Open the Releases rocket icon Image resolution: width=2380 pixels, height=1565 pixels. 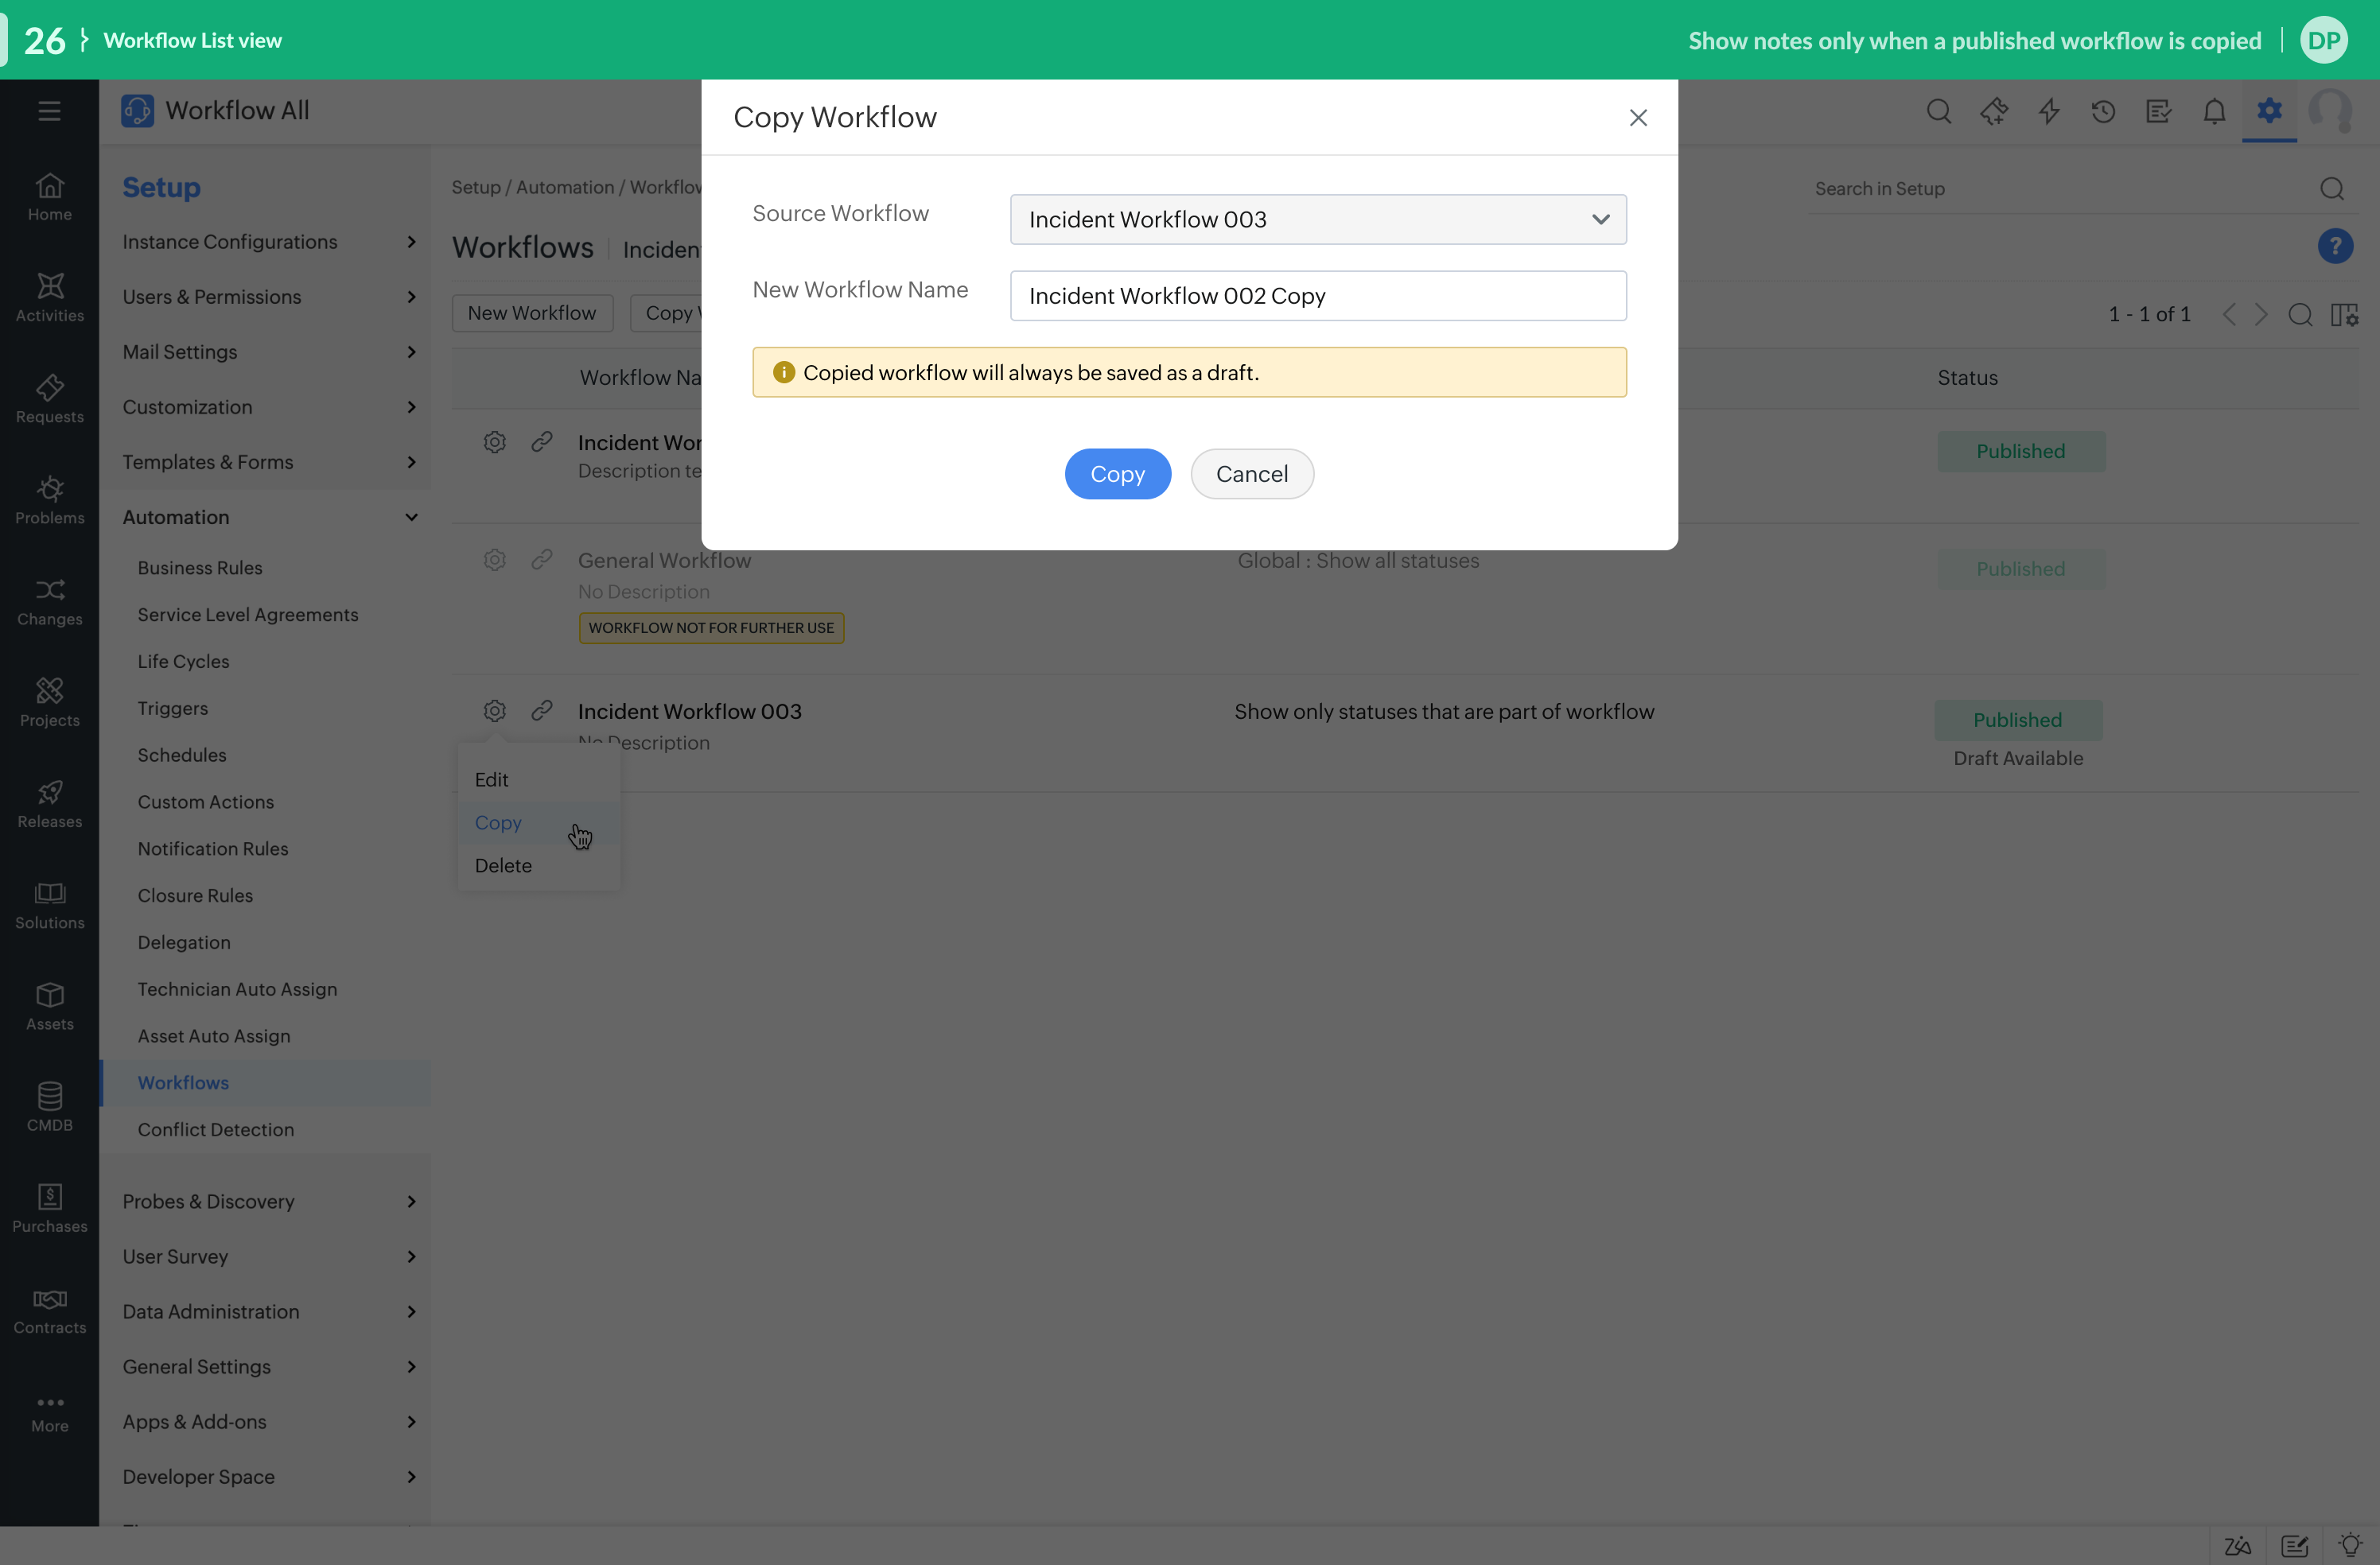[x=49, y=793]
